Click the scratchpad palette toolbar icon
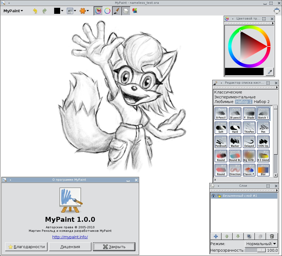The height and width of the screenshot is (256, 282). [x=135, y=11]
